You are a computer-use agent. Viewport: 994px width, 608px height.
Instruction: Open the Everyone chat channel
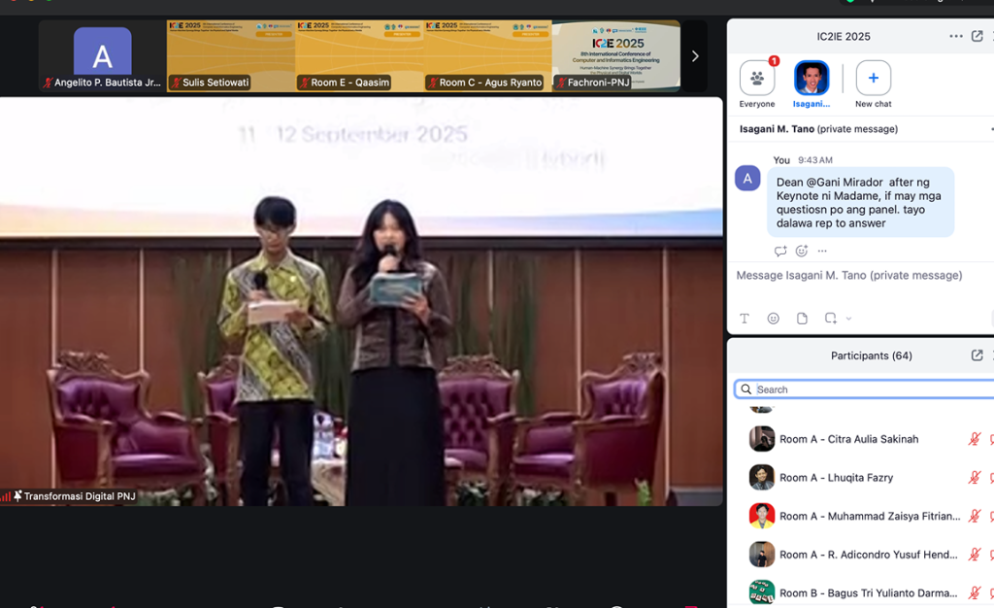click(x=757, y=79)
